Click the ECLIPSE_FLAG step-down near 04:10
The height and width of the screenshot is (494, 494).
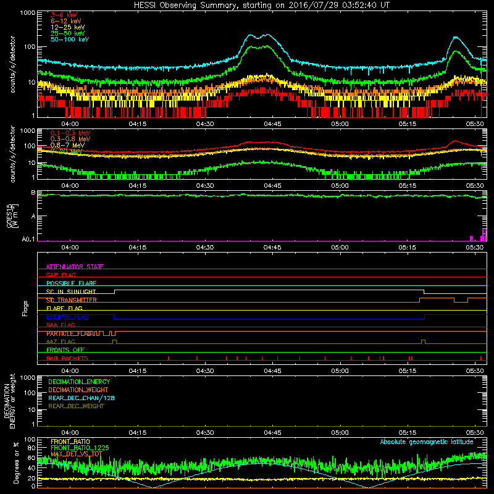click(x=114, y=317)
